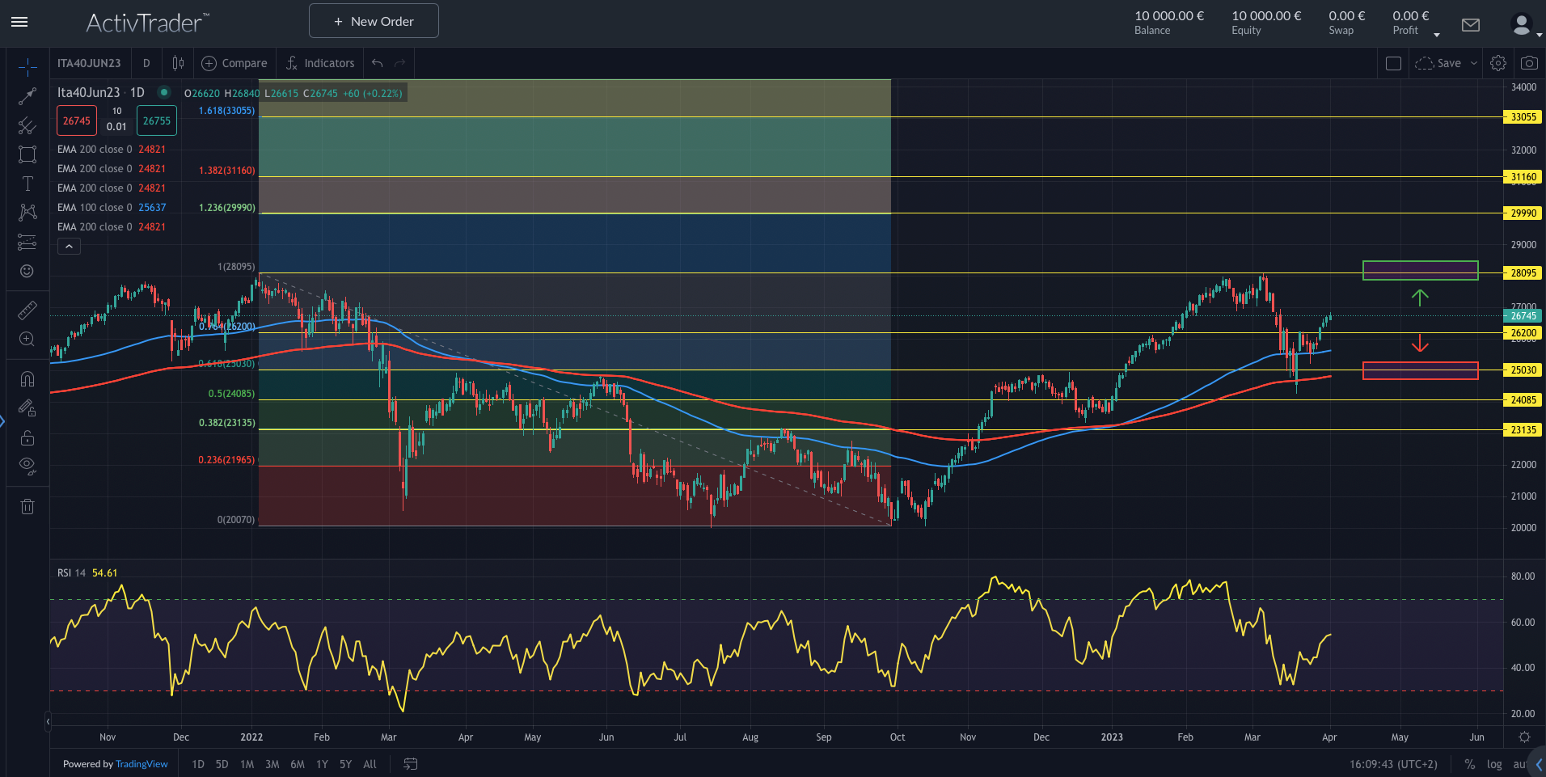Select the trend line drawing tool

coord(27,96)
